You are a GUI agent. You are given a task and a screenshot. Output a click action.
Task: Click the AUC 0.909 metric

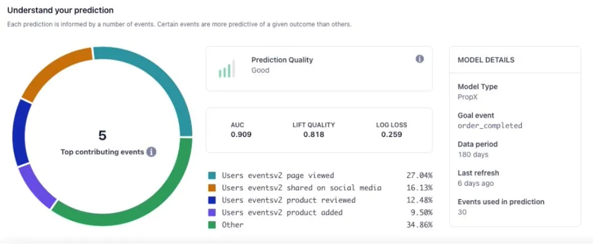coord(237,130)
